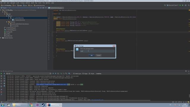Viewport: 190px width, 107px height.
Task: Go to next search occurrence arrow
Action: click(x=56, y=73)
